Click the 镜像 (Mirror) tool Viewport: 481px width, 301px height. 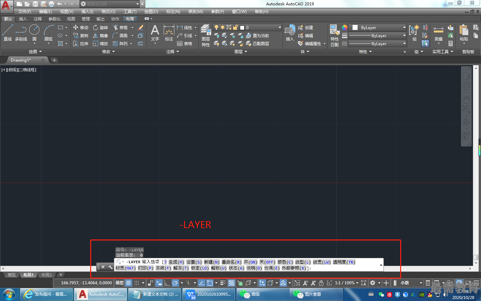point(101,35)
